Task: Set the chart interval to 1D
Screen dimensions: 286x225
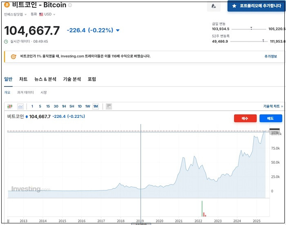Action: click(x=80, y=106)
